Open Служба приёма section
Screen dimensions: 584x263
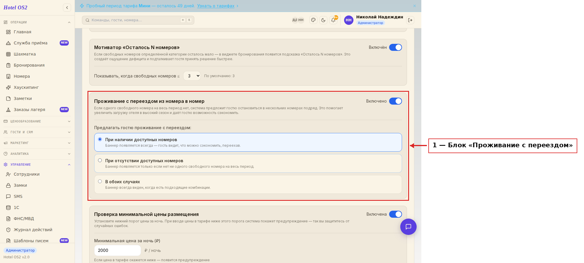[x=37, y=43]
